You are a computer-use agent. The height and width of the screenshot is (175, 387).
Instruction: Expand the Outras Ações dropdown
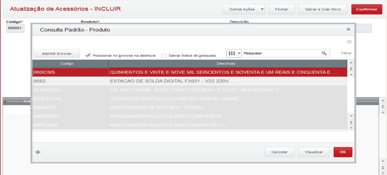pos(243,9)
